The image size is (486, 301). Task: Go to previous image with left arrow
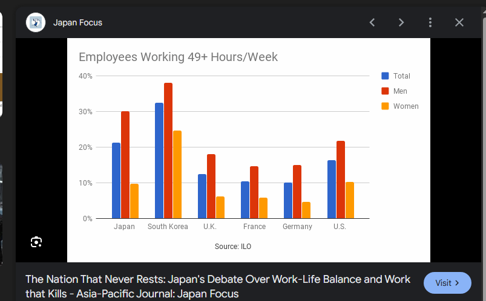click(x=372, y=22)
